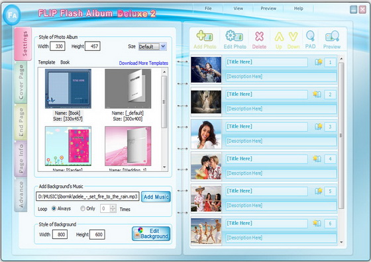Open the File menu
The width and height of the screenshot is (371, 262).
click(208, 9)
